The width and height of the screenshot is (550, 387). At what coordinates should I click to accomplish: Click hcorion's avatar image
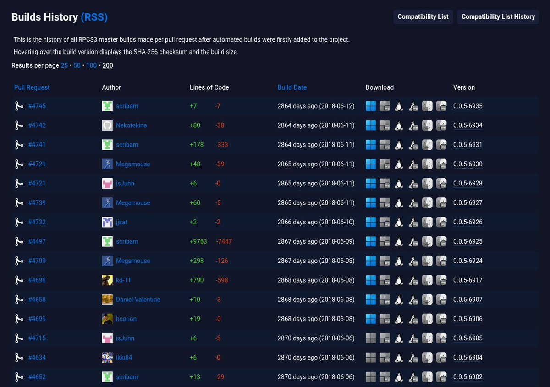click(107, 319)
